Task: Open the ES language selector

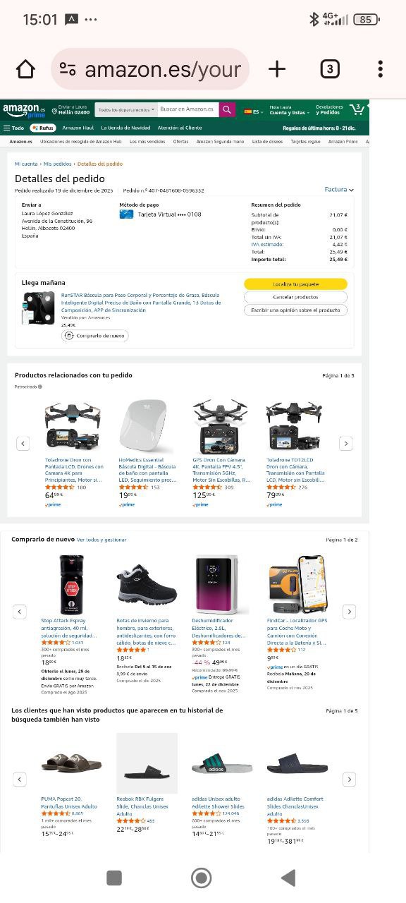Action: pos(252,111)
